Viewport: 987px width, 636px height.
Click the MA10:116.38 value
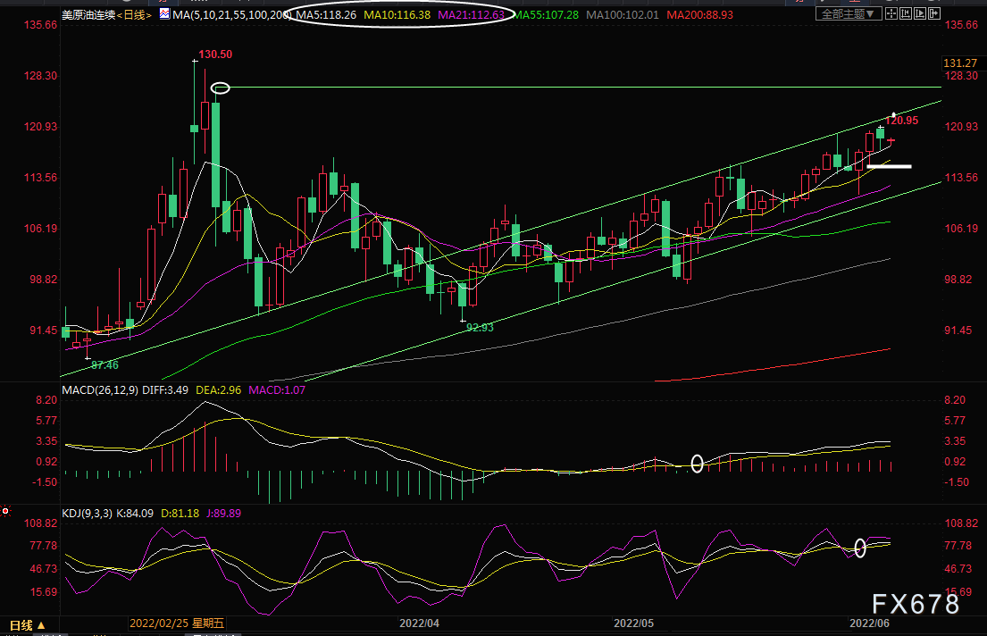tap(397, 14)
